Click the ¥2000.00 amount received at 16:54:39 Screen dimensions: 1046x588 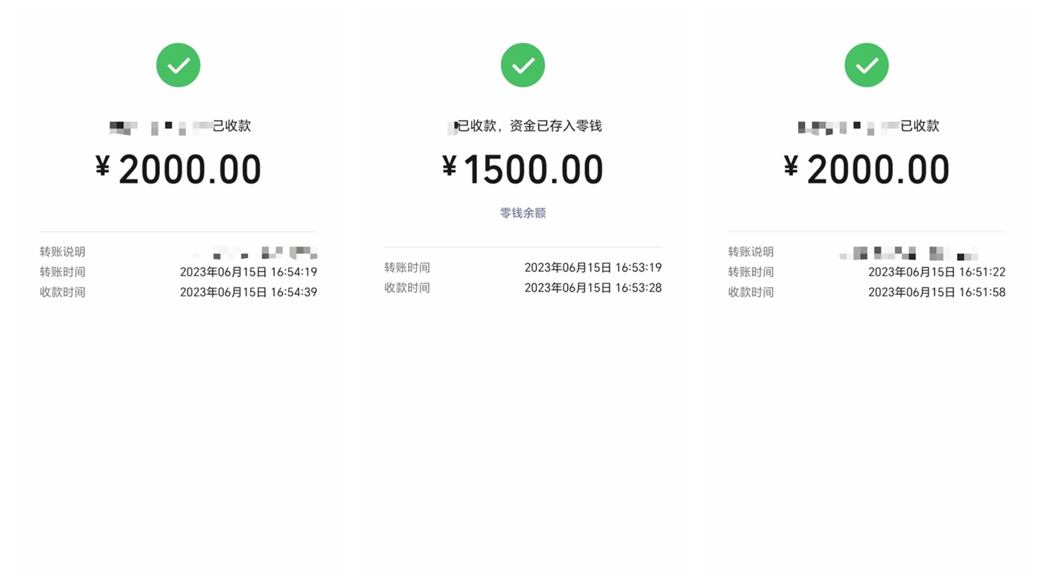(x=178, y=169)
